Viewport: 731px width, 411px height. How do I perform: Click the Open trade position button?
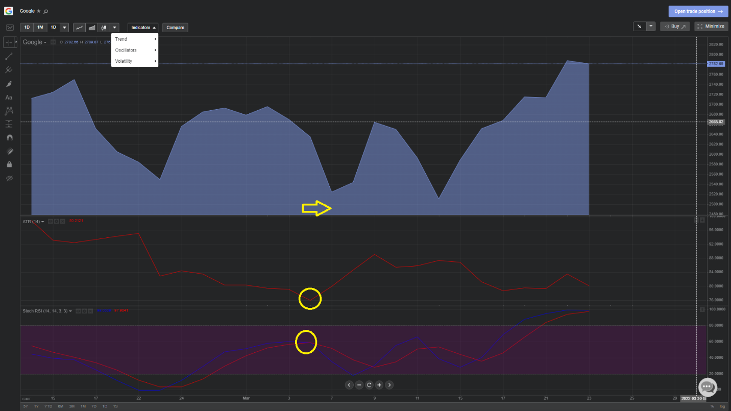pos(698,11)
